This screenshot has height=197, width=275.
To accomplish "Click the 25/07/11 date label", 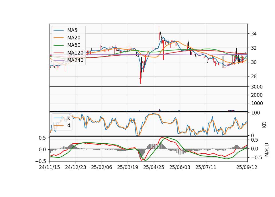I will coord(206,167).
